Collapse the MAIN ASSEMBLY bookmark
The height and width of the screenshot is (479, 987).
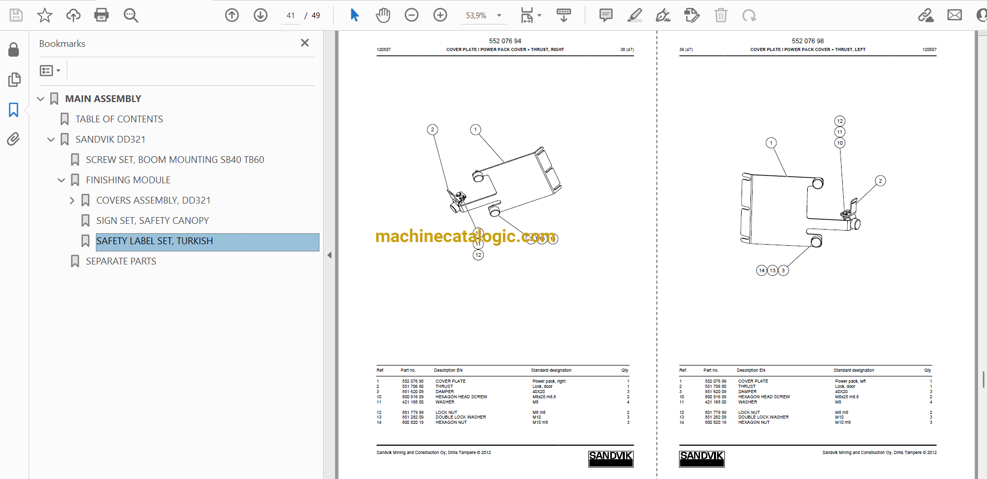click(41, 99)
